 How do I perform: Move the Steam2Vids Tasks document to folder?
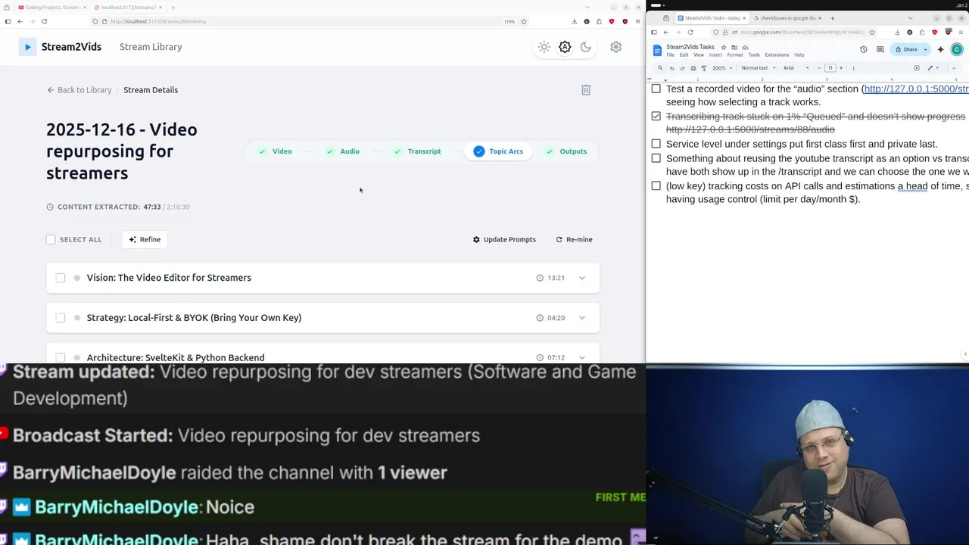pos(734,47)
